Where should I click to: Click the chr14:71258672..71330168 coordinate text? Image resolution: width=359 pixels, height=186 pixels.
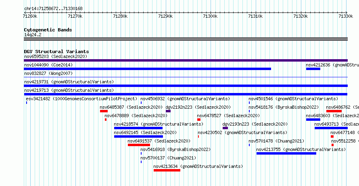coord(53,9)
